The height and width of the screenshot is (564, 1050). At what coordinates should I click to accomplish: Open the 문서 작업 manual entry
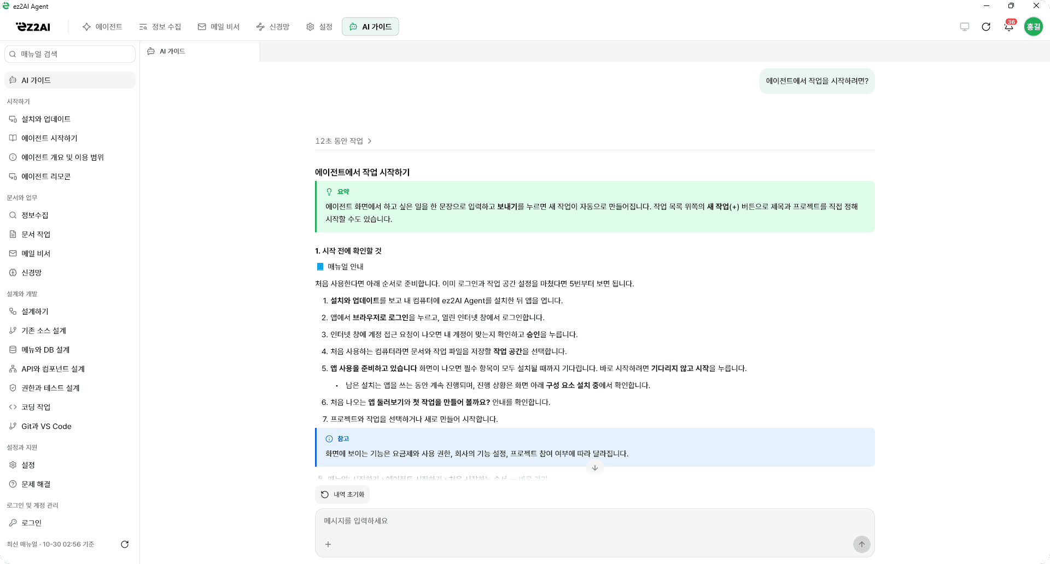[70, 234]
